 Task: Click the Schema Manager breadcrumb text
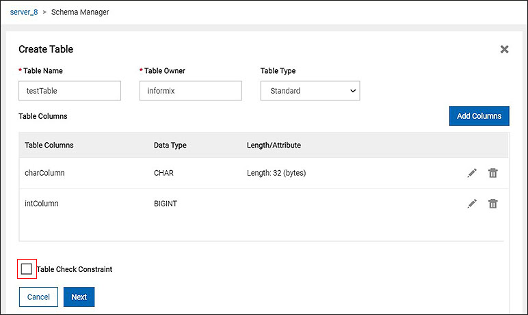[x=80, y=12]
